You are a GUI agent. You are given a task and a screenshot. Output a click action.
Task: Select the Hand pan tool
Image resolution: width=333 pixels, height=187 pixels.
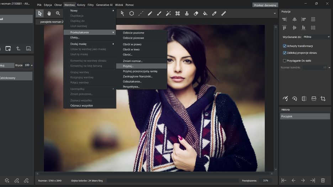49,13
